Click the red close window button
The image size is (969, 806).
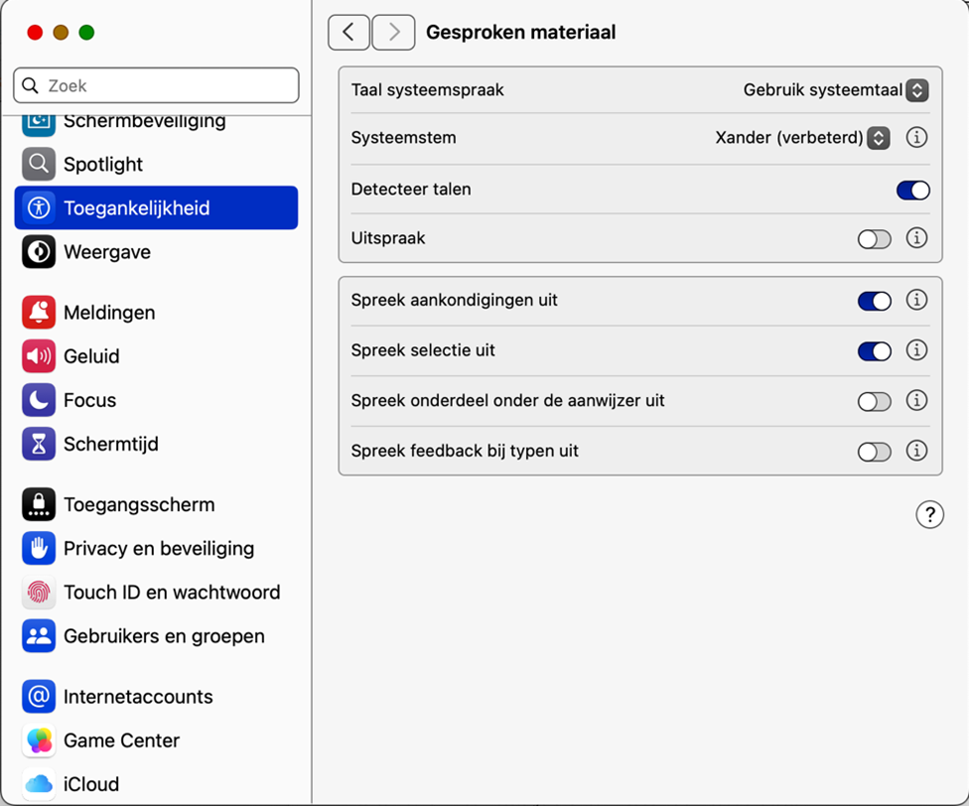tap(35, 32)
